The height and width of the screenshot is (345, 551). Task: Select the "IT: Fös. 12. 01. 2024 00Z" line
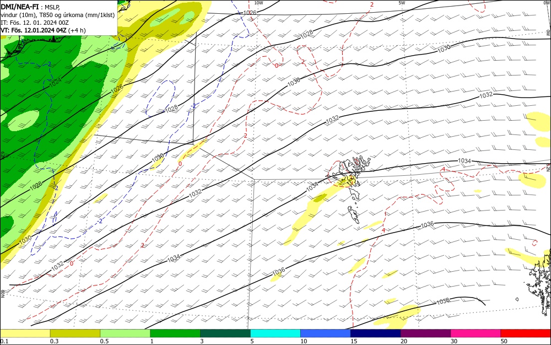point(34,23)
